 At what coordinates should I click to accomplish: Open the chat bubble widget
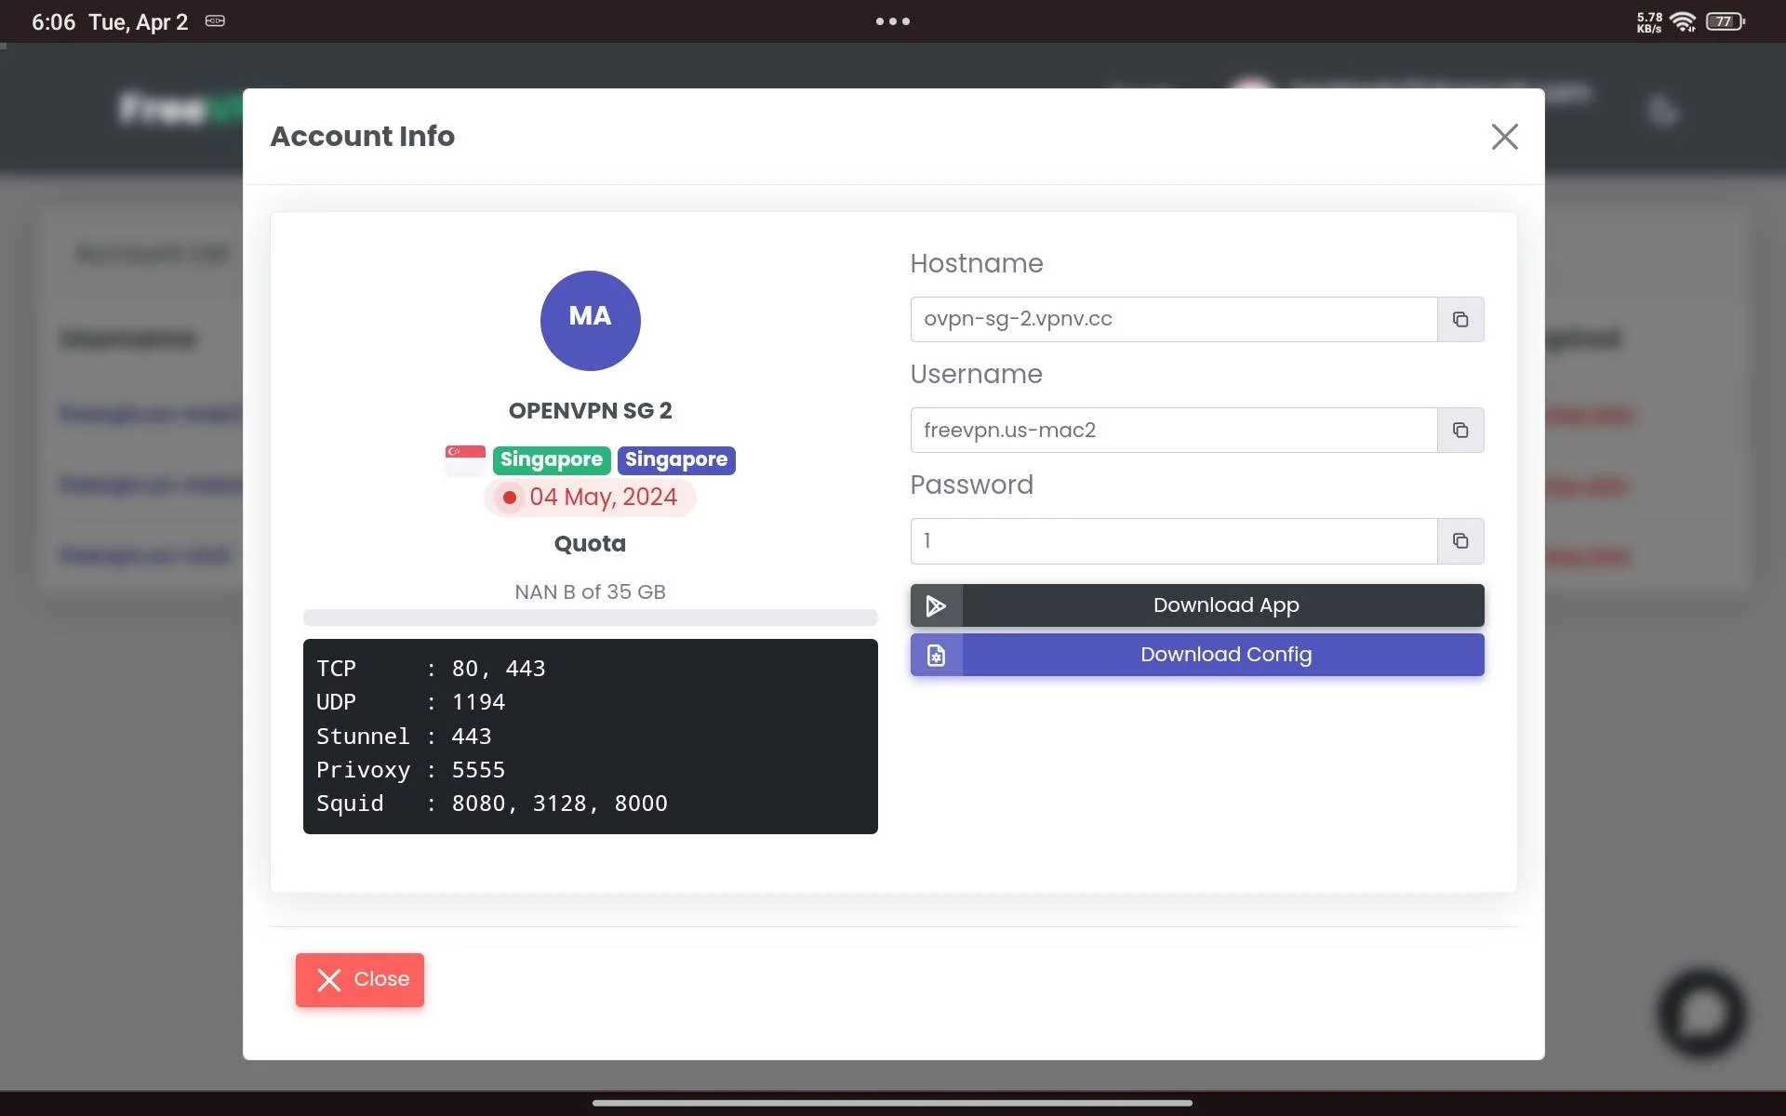(x=1701, y=1013)
